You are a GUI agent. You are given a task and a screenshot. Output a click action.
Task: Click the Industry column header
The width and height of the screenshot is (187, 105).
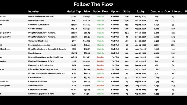pyautogui.click(x=34, y=12)
